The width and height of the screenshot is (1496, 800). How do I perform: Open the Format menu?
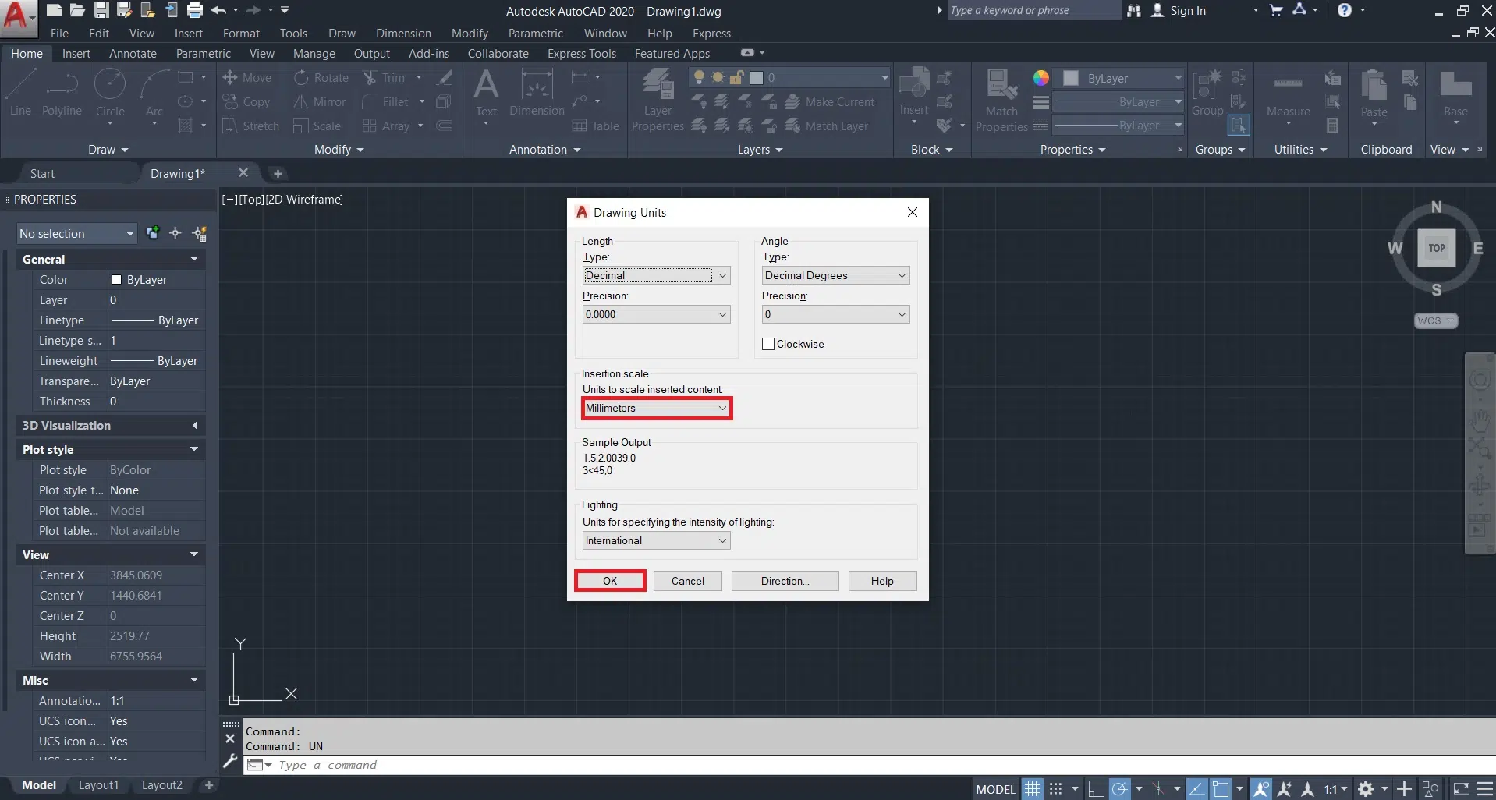[241, 34]
